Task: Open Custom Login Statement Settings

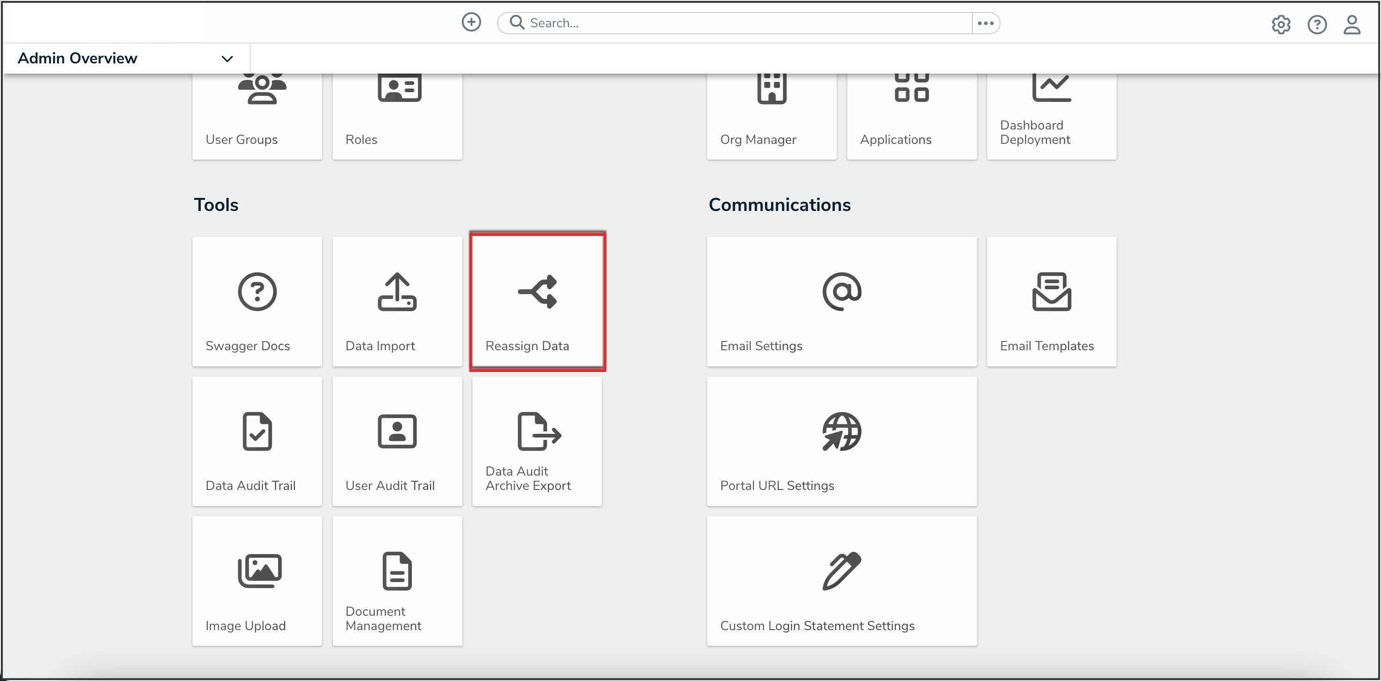Action: (842, 582)
